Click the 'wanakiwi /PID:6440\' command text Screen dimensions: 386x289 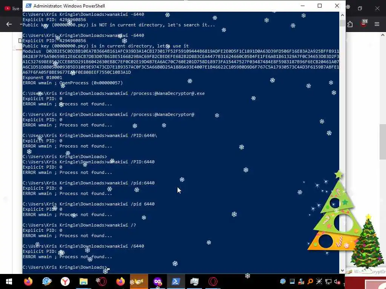132,135
